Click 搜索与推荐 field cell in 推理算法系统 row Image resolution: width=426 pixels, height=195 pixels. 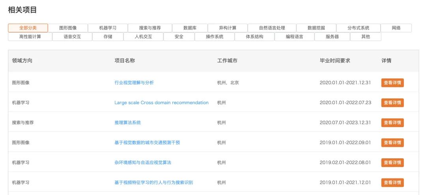click(x=23, y=123)
